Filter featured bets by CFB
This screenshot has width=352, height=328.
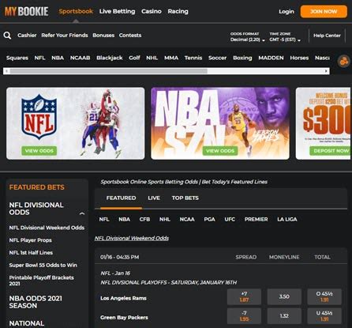click(x=144, y=219)
